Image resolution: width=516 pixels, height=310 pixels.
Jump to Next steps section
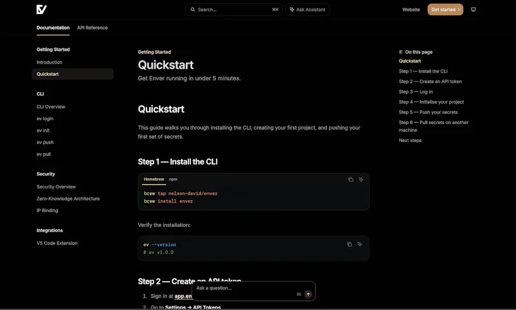point(410,140)
